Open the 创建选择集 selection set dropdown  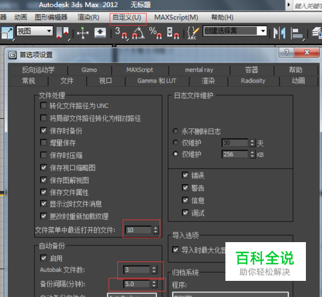(x=235, y=31)
